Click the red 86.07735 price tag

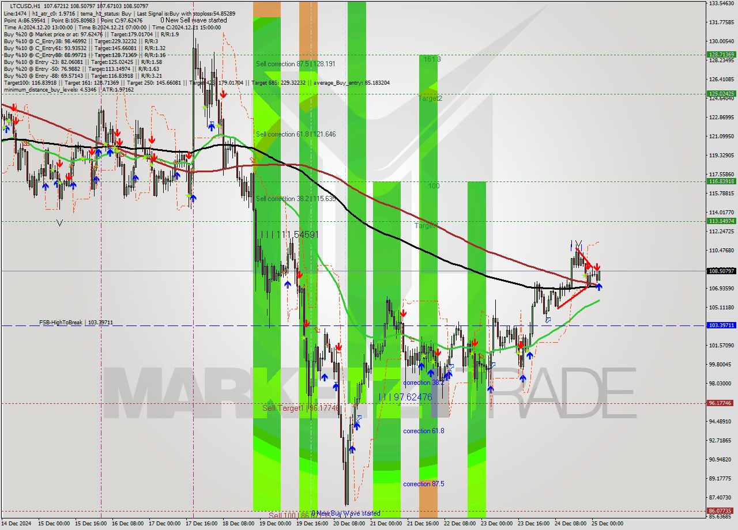point(721,510)
